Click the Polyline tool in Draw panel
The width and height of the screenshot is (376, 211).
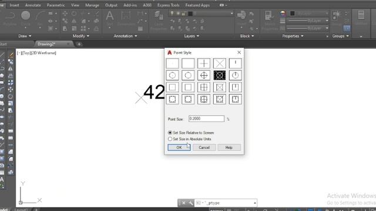[10, 18]
